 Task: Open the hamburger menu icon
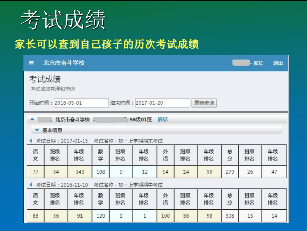(x=31, y=63)
